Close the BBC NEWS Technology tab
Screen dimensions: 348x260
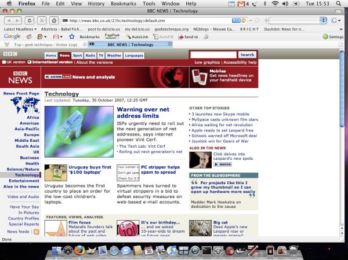point(170,44)
